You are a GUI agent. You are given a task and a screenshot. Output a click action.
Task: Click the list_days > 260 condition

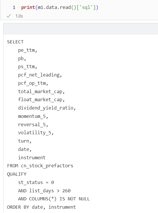pyautogui.click(x=50, y=191)
